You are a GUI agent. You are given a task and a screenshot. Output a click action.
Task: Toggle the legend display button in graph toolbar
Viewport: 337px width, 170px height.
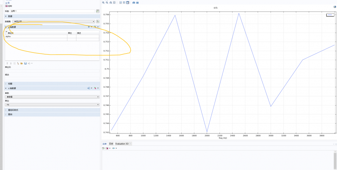click(128, 3)
